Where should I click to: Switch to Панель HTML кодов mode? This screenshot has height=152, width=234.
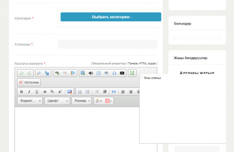click(142, 63)
